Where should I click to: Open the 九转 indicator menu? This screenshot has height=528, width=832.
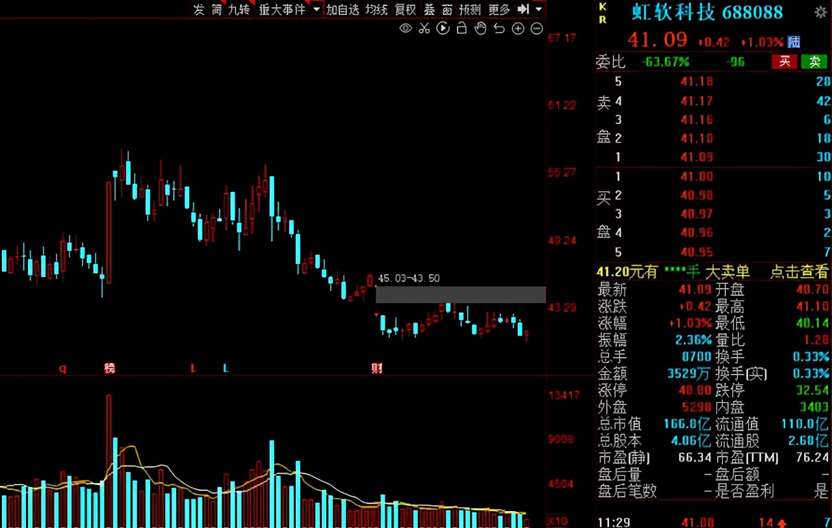(239, 9)
